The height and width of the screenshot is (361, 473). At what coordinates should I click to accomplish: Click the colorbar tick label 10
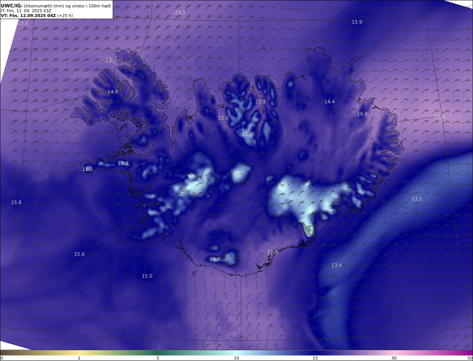(236, 358)
